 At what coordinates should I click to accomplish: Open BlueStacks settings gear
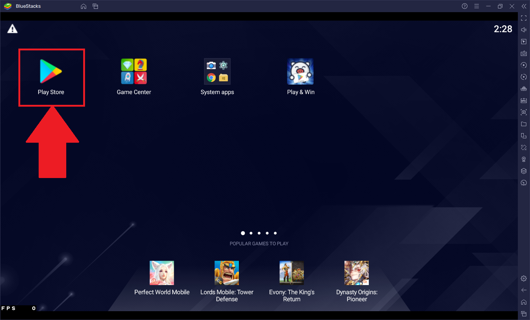coord(524,278)
